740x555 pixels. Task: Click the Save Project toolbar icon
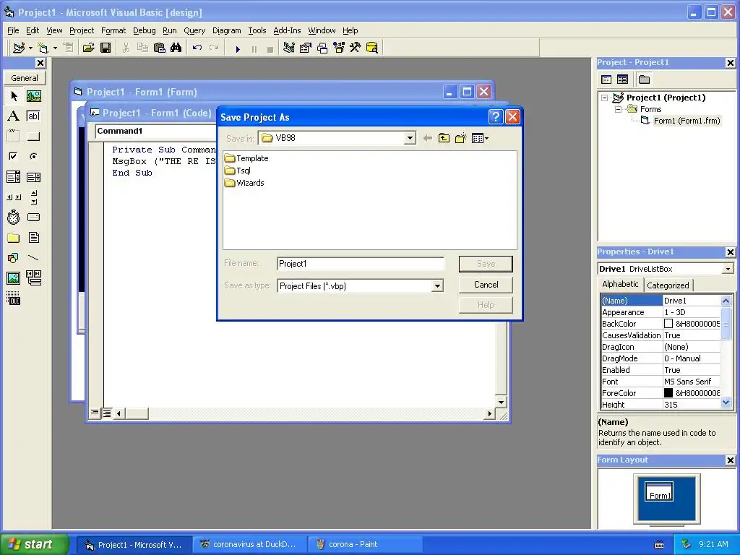click(106, 48)
